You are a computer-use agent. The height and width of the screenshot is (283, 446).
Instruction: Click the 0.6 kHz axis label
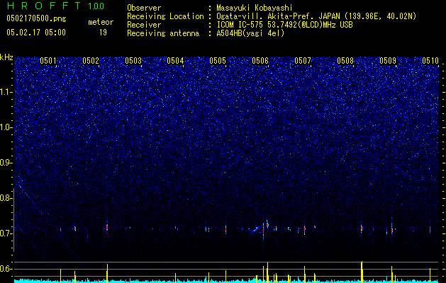(x=6, y=269)
